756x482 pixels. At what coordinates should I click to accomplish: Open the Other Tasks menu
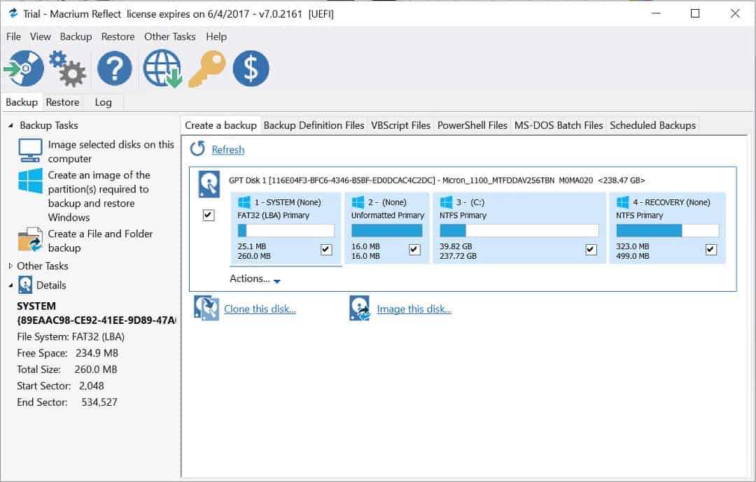pos(169,36)
